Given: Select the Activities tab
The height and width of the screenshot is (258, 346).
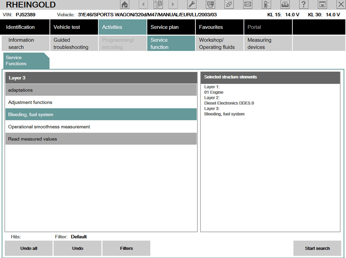Looking at the screenshot, I should coord(122,27).
